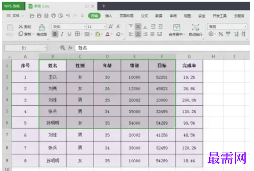
Task: Click the Print icon in quick access toolbar
Action: (x=54, y=16)
